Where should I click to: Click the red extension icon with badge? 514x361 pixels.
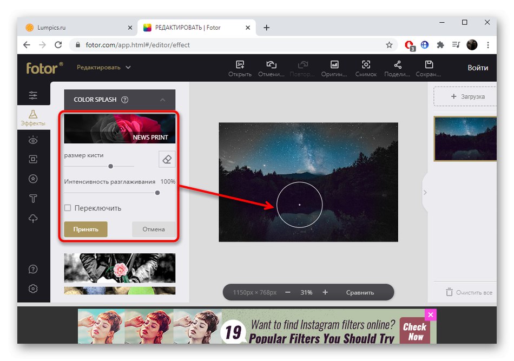pos(410,45)
